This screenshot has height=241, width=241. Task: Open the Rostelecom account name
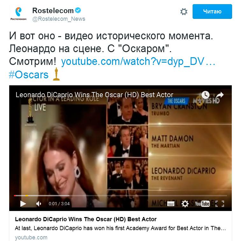(53, 11)
